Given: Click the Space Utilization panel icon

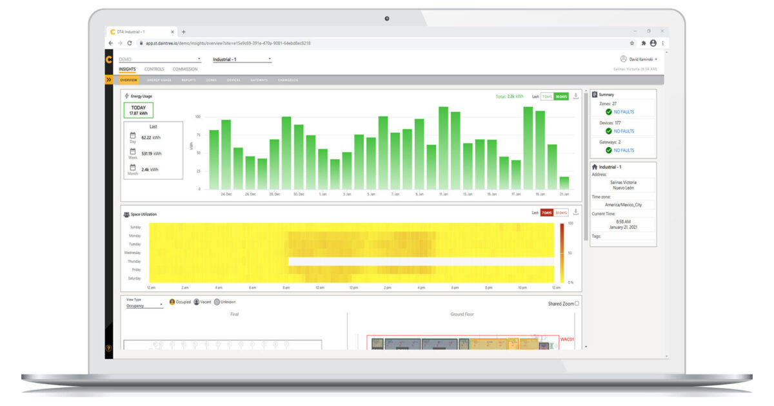Looking at the screenshot, I should click(126, 214).
